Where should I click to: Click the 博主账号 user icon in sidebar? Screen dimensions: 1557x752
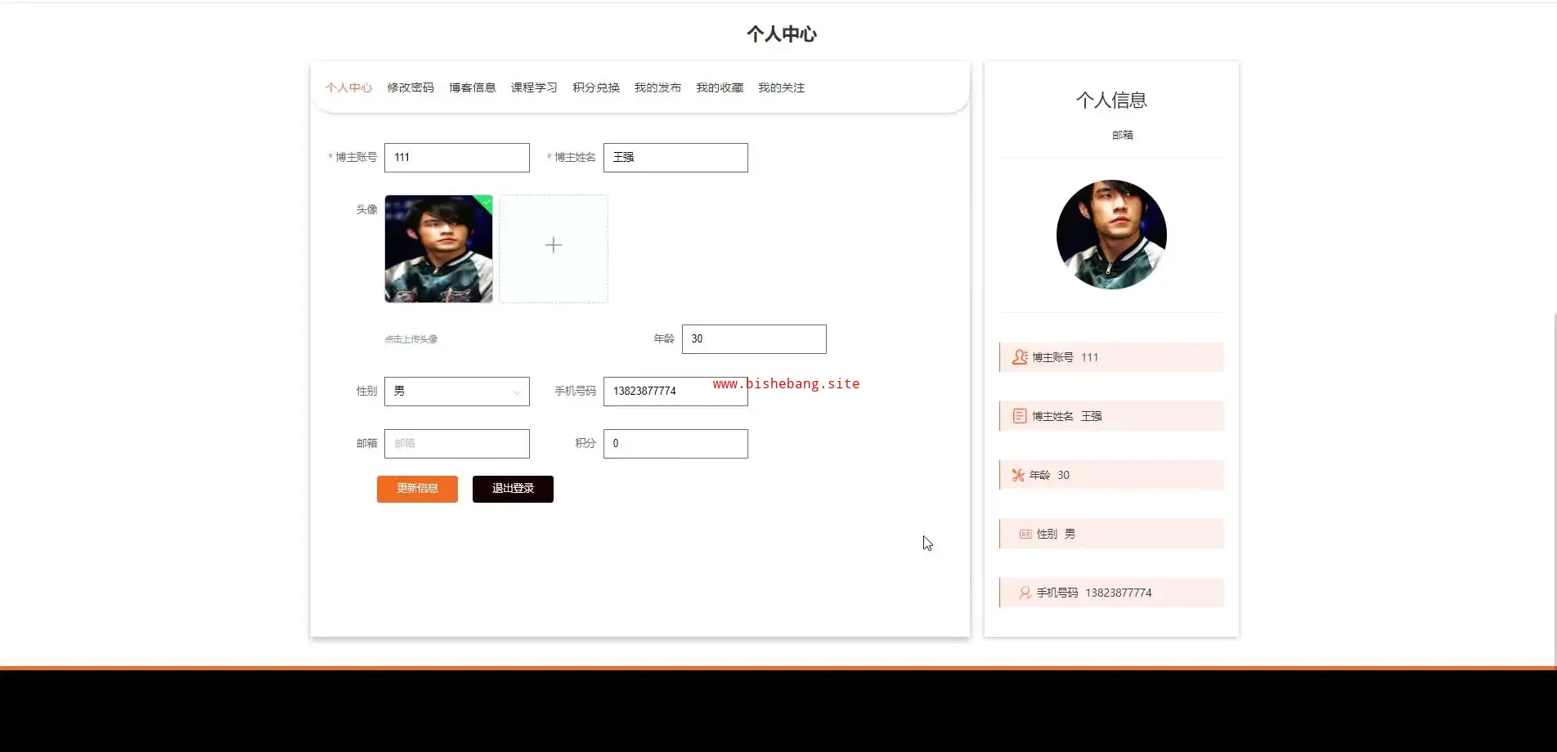(x=1020, y=357)
